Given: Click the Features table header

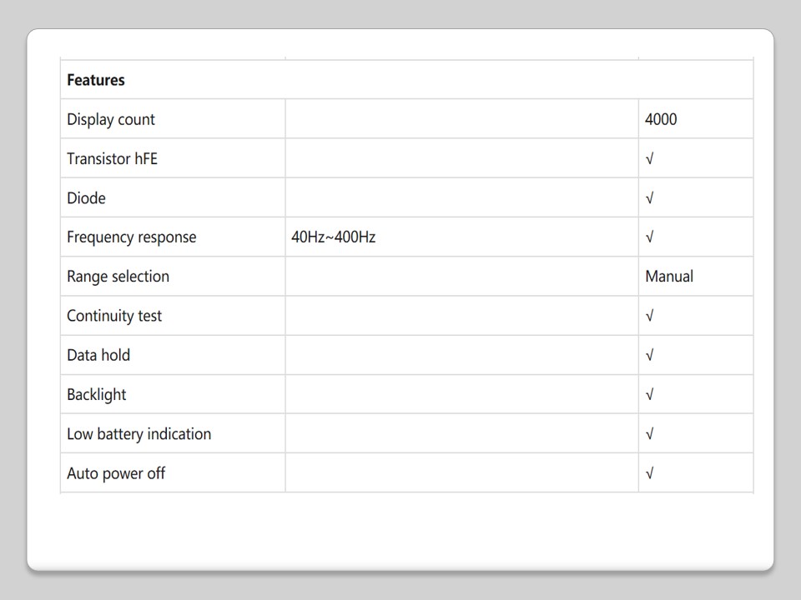Looking at the screenshot, I should click(96, 80).
